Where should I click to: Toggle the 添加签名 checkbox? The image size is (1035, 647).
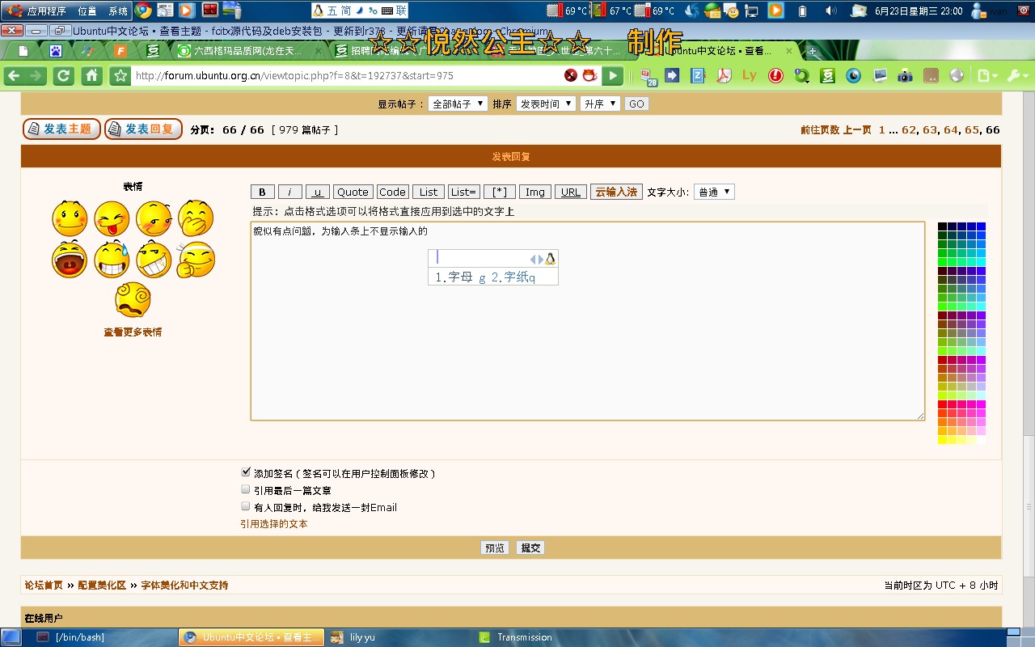(246, 472)
